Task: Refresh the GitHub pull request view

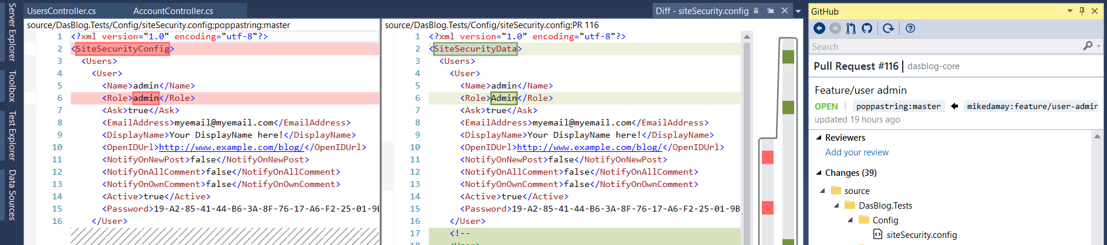Action: [888, 28]
